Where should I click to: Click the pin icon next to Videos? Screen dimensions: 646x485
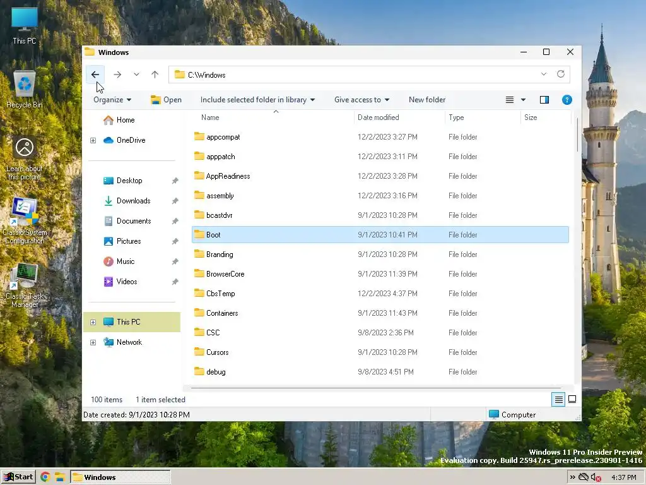(175, 282)
